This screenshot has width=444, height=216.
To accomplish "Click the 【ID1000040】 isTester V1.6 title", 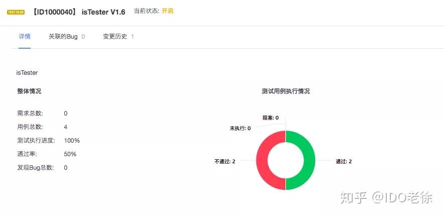I will pos(78,12).
